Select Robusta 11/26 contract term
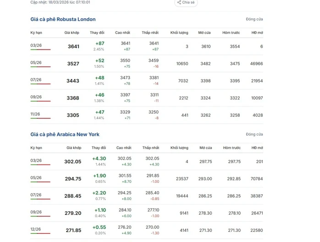320x242 pixels. point(35,114)
